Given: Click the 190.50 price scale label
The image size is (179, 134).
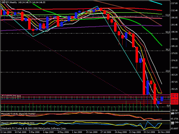Looking at the screenshot, I should 174,39.
